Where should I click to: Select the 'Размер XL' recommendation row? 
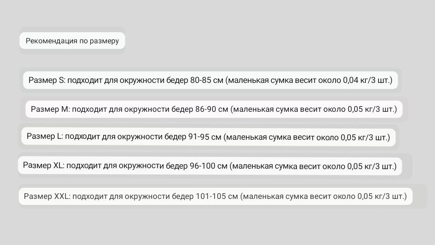[210, 166]
